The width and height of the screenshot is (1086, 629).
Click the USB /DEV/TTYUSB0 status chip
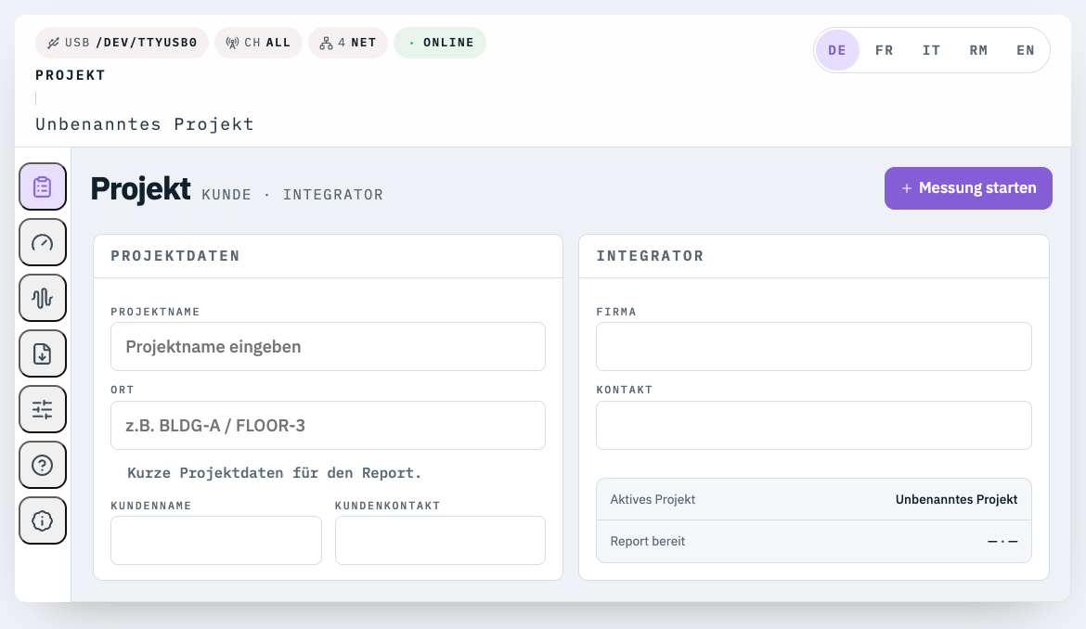[x=122, y=42]
